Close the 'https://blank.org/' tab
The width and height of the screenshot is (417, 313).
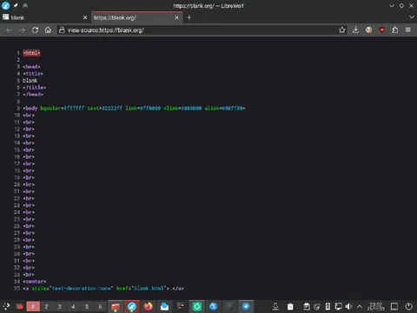(x=176, y=17)
